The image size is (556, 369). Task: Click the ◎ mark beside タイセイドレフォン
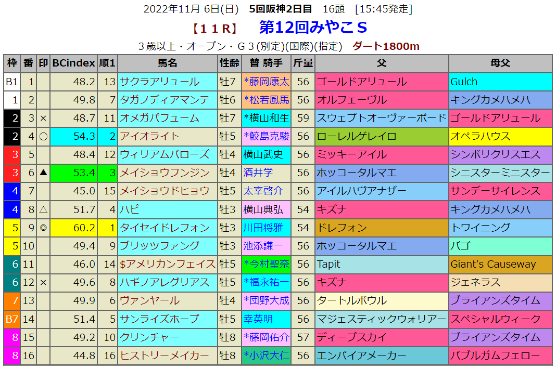(x=44, y=228)
